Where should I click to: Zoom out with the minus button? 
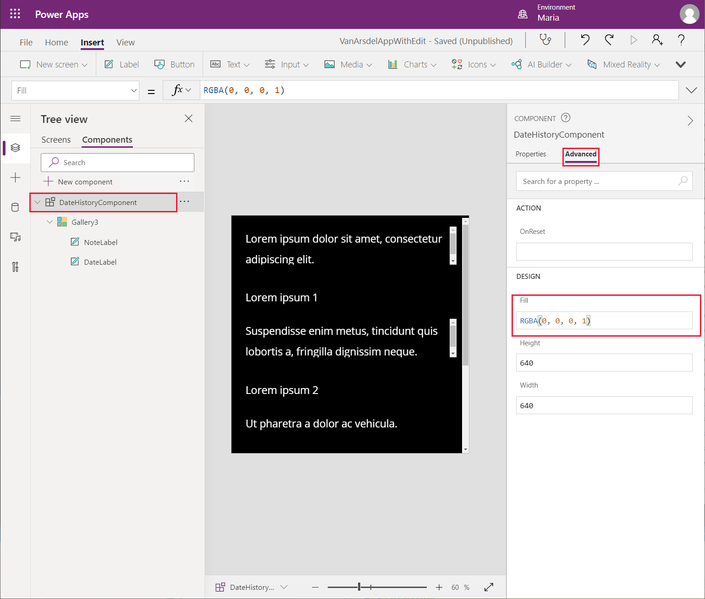(315, 587)
